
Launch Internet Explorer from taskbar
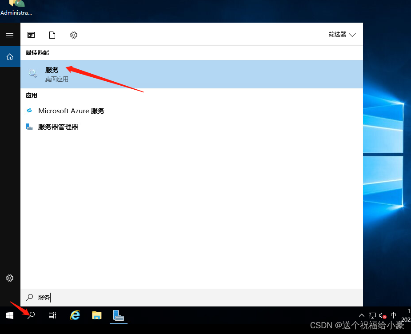point(75,315)
